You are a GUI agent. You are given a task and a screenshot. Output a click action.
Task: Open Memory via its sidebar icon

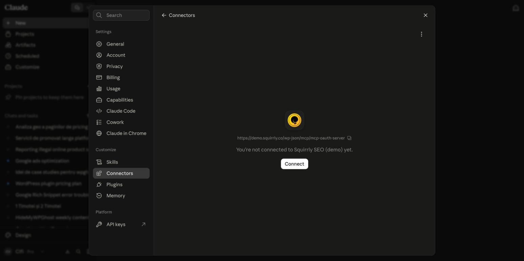tap(99, 196)
